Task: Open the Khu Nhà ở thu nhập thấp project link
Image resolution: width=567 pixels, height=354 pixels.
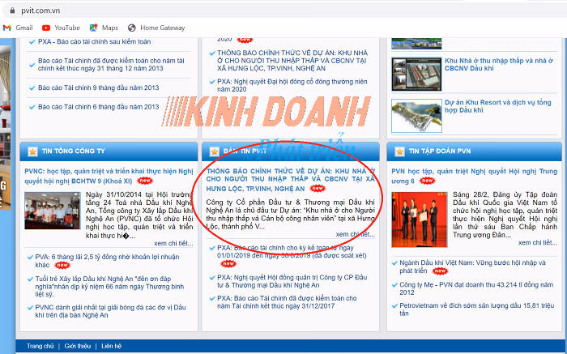Action: click(x=494, y=64)
